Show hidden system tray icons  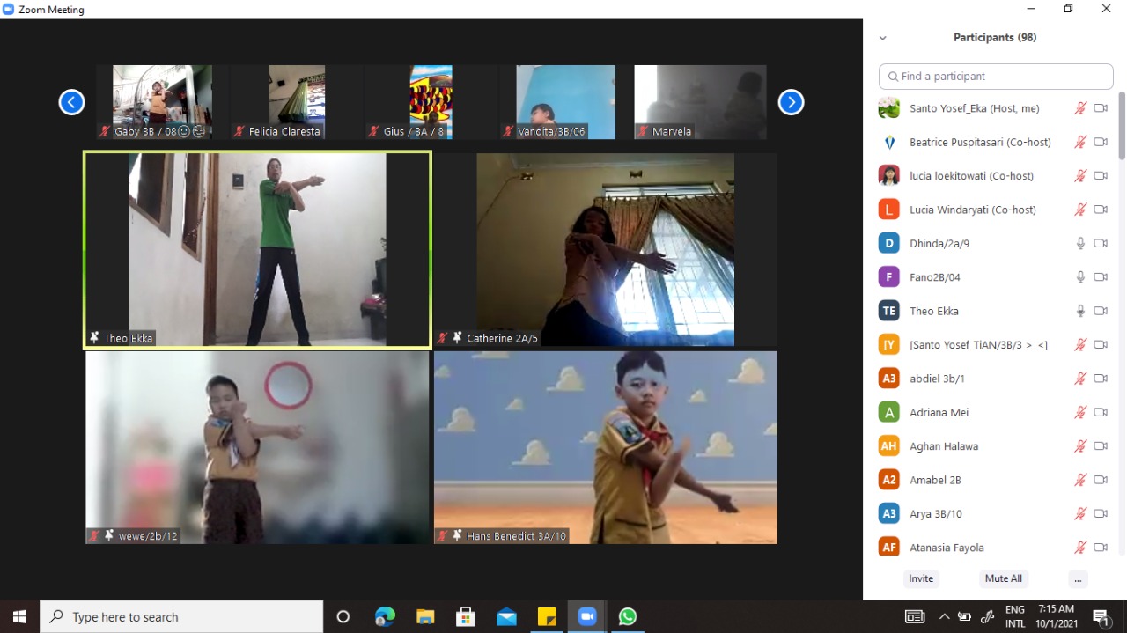point(944,616)
